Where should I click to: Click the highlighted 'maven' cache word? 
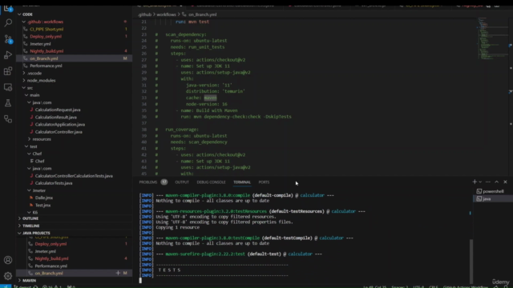pos(210,98)
